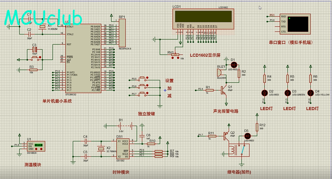
Task: Click the TXD pin on virtual terminal
Action: pyautogui.click(x=283, y=22)
